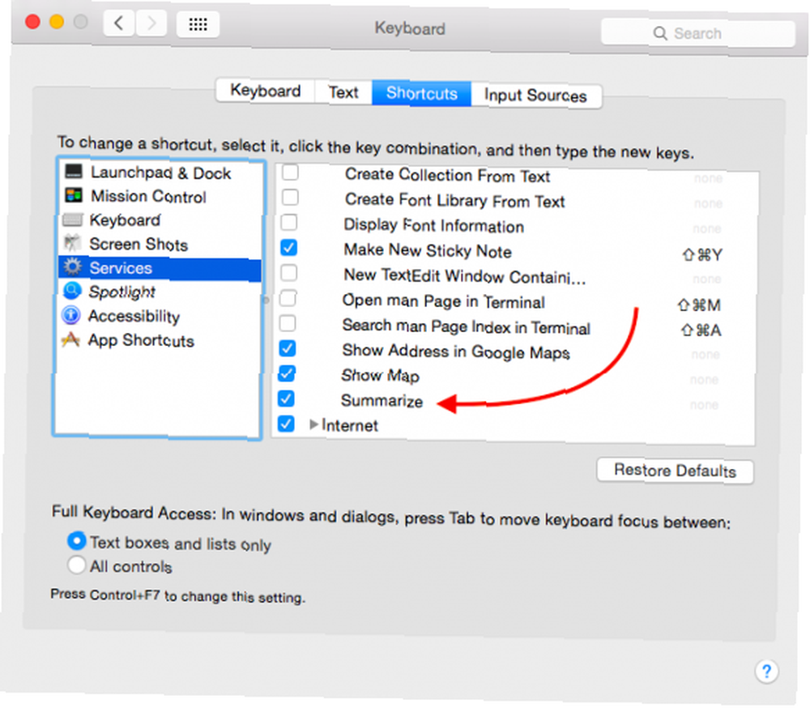This screenshot has width=810, height=708.
Task: Uncheck the Show Map service
Action: coord(287,373)
